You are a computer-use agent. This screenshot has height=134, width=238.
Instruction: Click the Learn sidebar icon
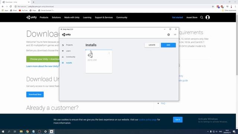[63, 51]
